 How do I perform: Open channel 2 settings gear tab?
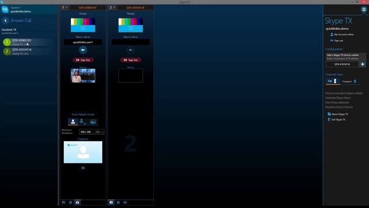[118, 202]
